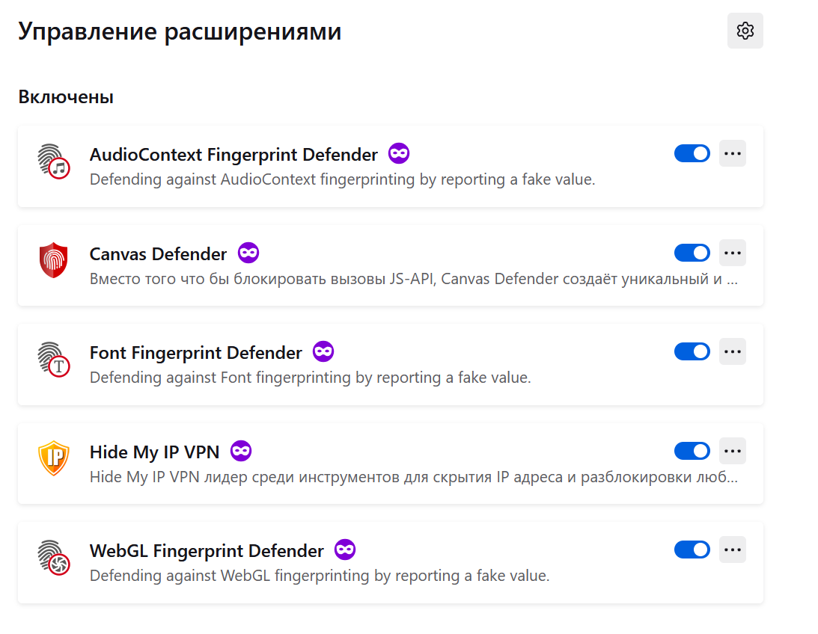The image size is (818, 634).
Task: Open WebGL Fingerprint Defender three-dot menu
Action: click(733, 550)
